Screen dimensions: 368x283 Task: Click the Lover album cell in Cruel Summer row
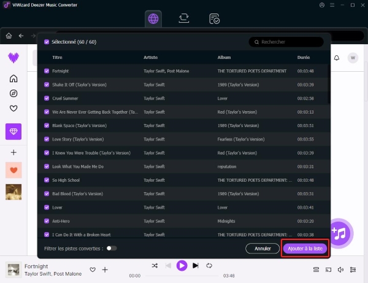[x=222, y=98]
